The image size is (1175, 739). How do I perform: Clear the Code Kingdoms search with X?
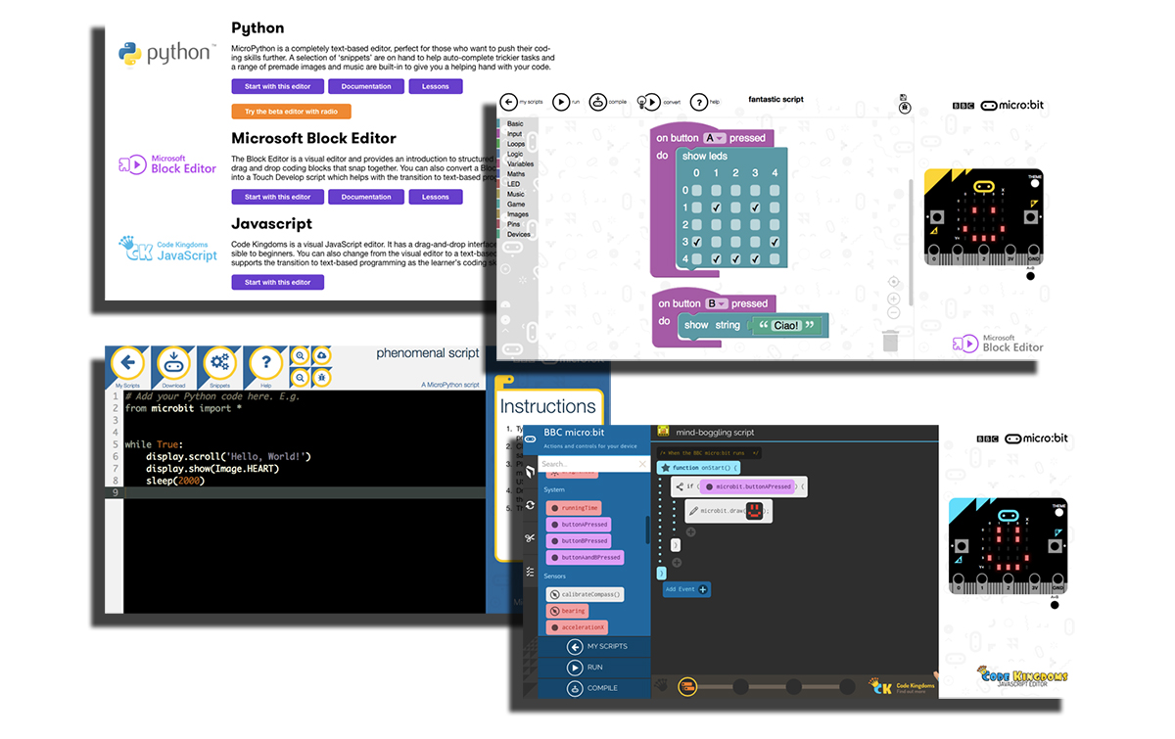(x=641, y=463)
